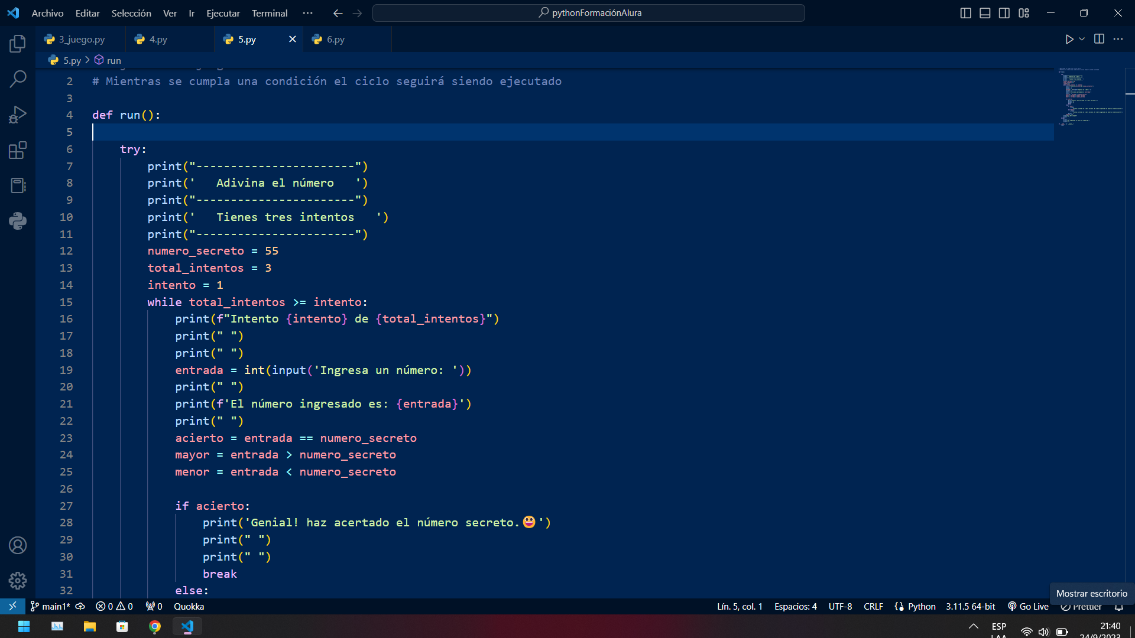Start Go Live server
Viewport: 1135px width, 638px height.
[1028, 606]
